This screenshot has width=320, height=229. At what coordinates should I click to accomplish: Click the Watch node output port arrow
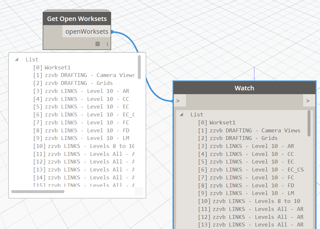(308, 101)
